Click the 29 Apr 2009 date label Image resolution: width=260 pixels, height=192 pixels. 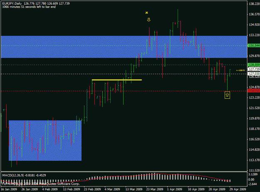click(238, 189)
